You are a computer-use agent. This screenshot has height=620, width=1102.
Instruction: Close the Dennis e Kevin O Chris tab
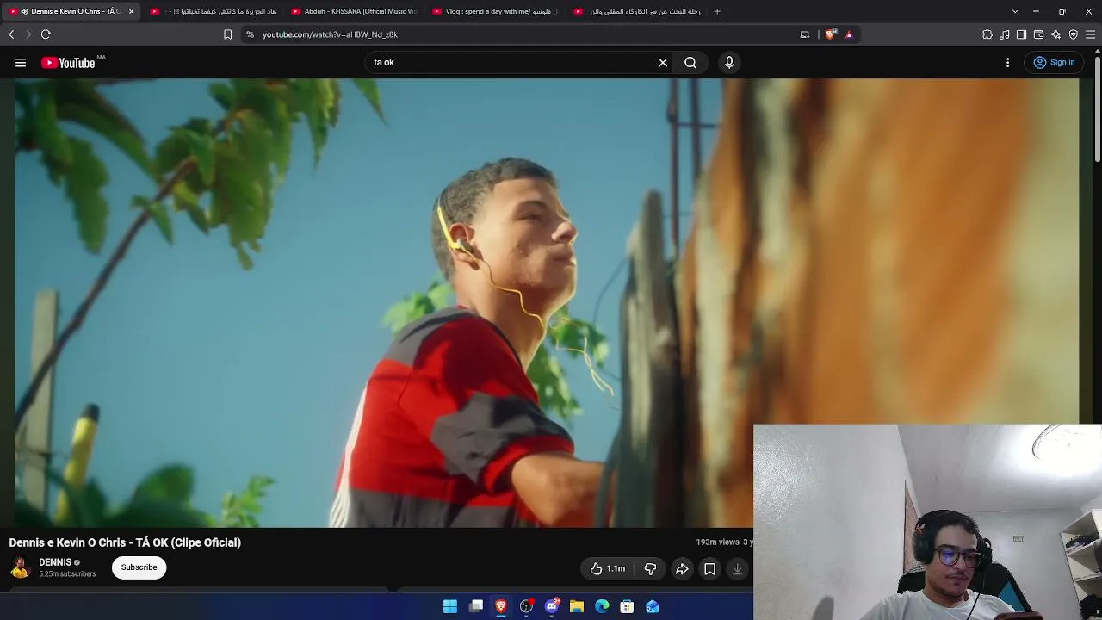[131, 11]
